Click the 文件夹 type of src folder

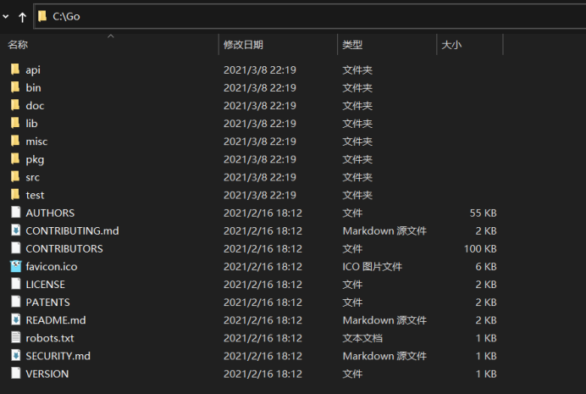click(x=357, y=177)
